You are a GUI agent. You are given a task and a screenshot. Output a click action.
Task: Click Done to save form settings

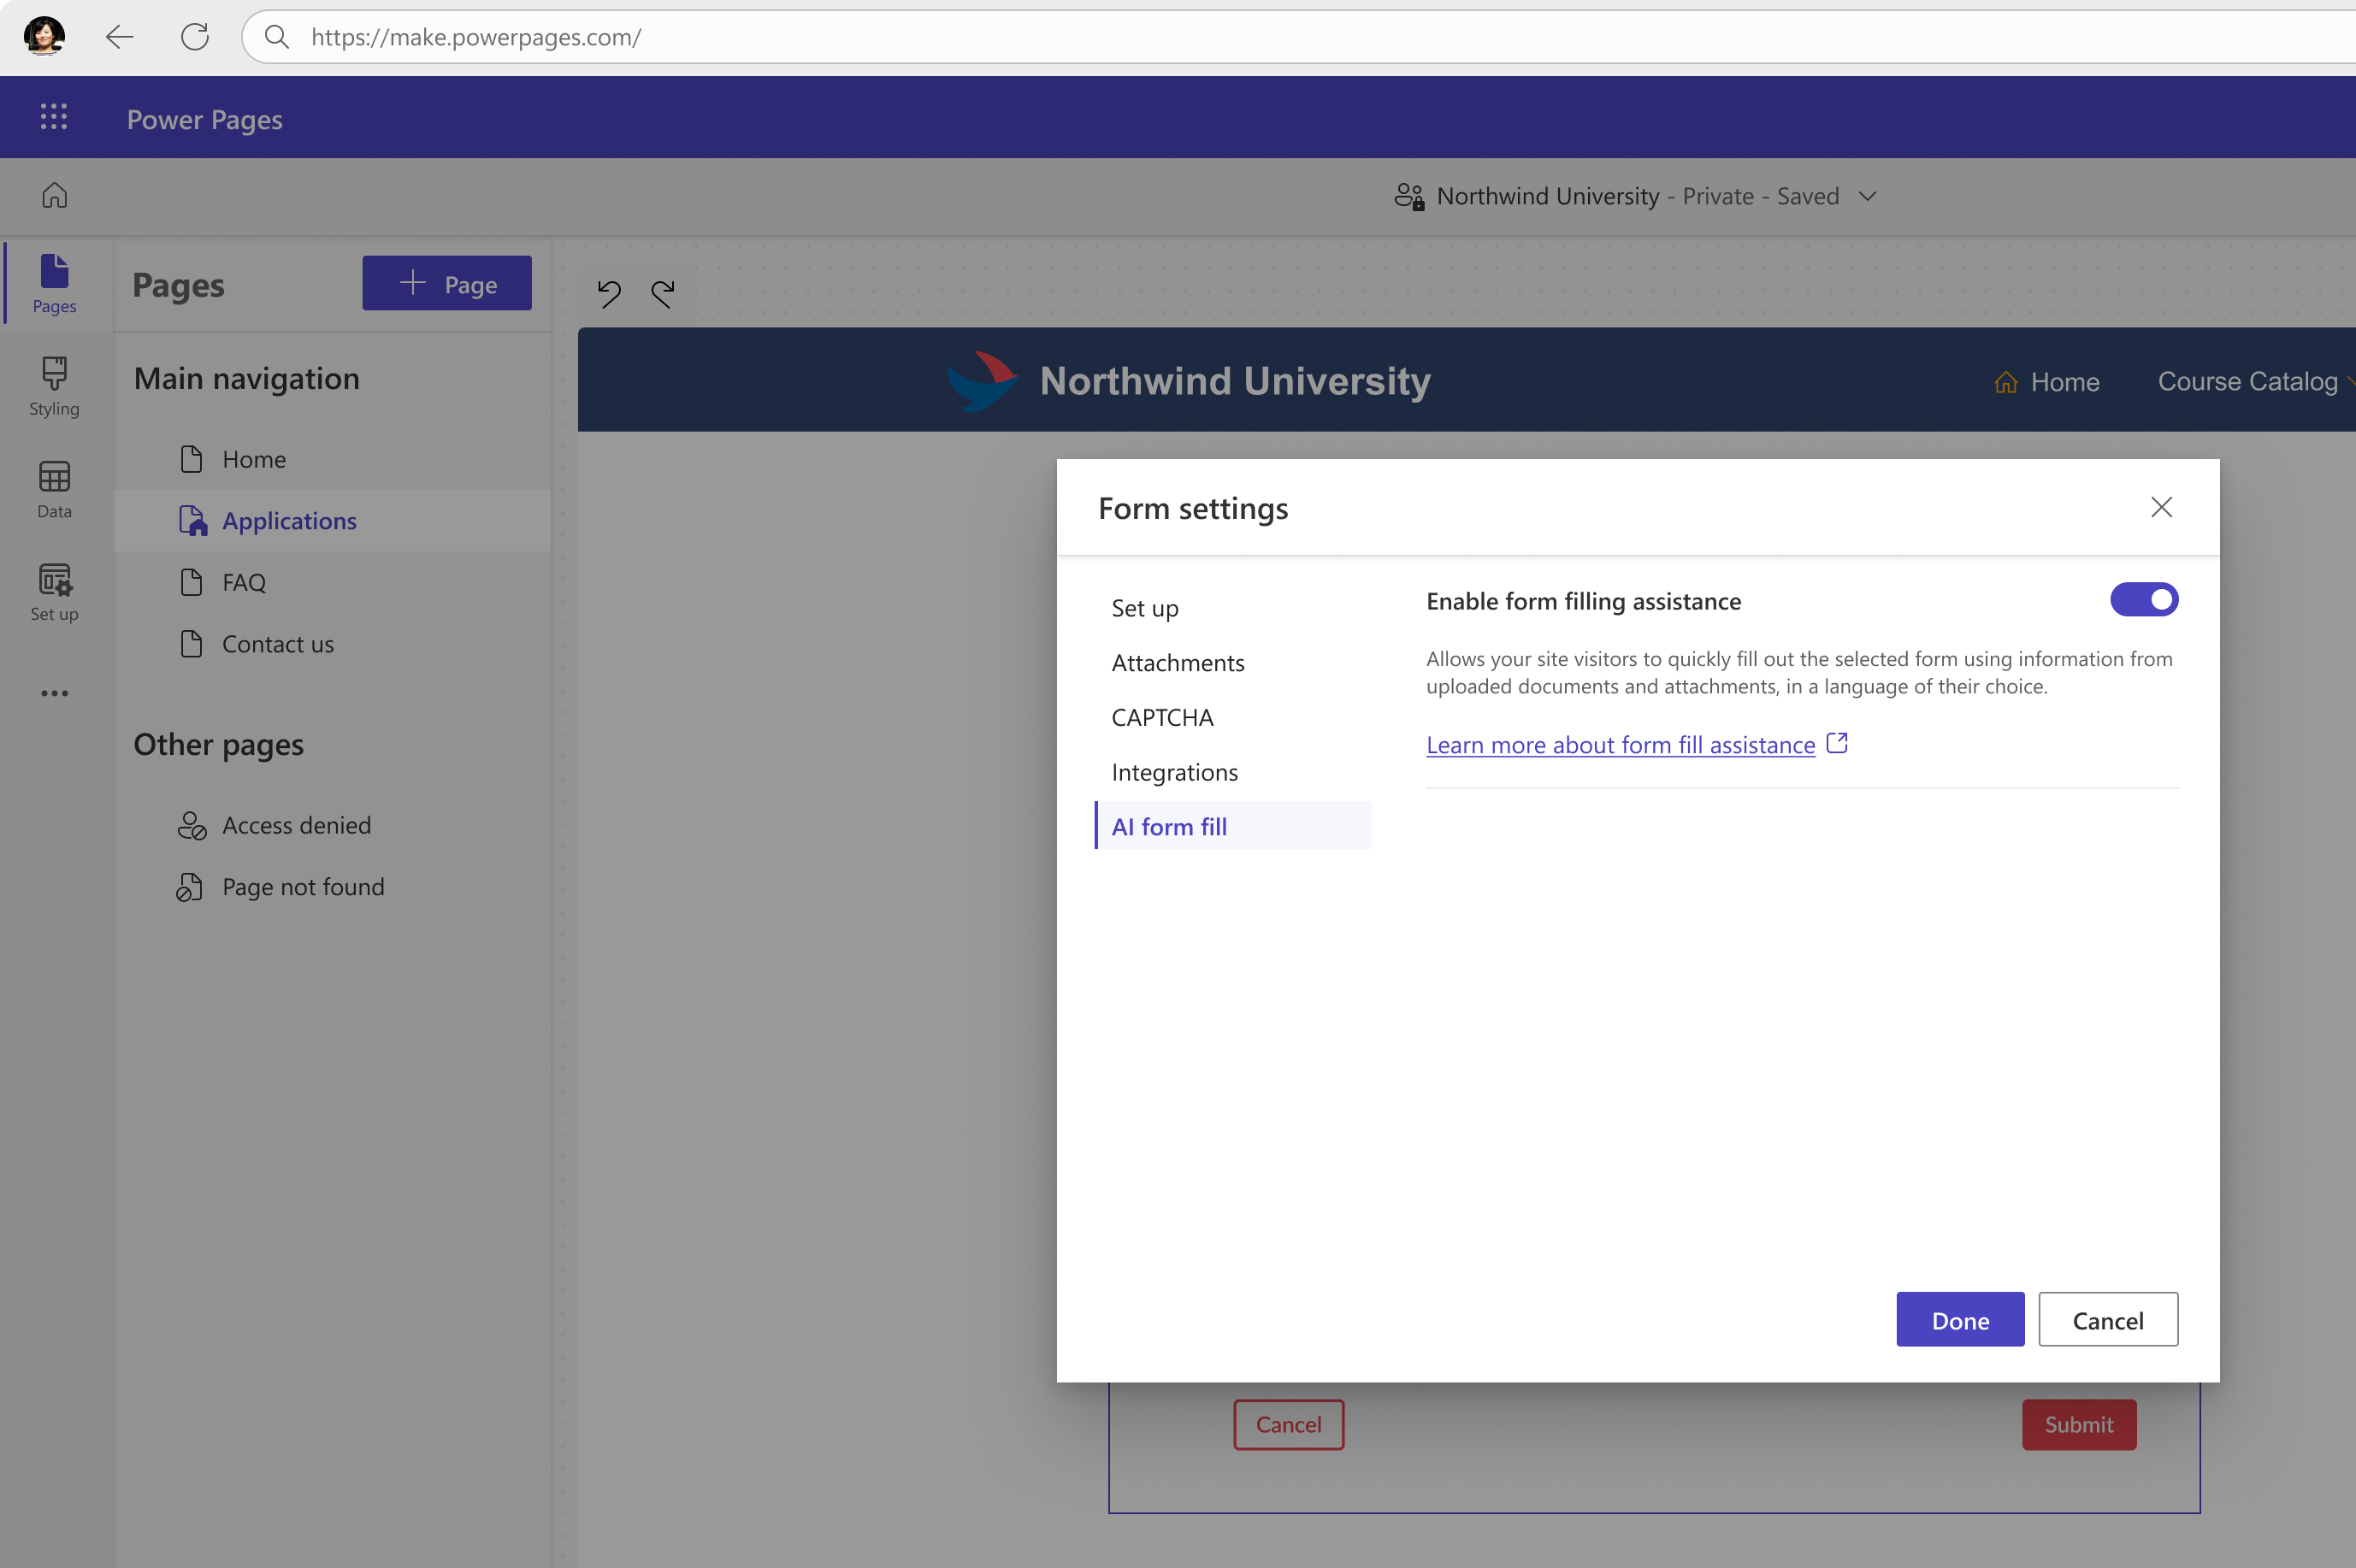pos(1960,1319)
